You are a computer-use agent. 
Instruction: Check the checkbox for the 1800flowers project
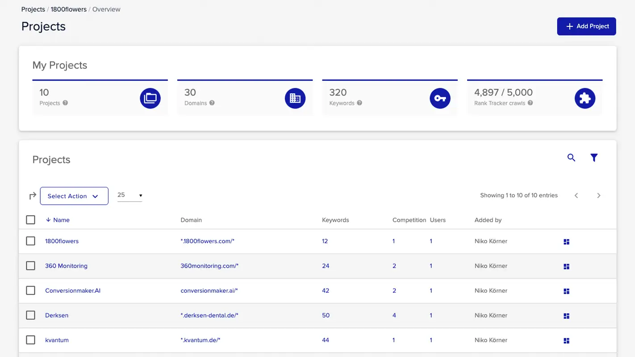click(30, 241)
